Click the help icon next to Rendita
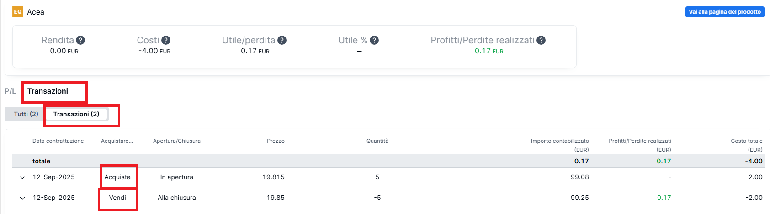Viewport: 770px width, 214px height. point(80,40)
